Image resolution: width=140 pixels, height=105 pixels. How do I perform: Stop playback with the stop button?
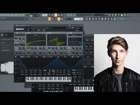pyautogui.click(x=37, y=15)
